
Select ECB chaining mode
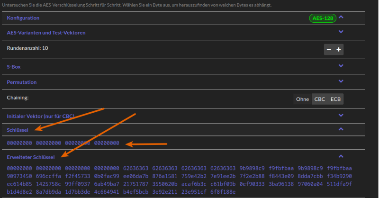(x=335, y=99)
